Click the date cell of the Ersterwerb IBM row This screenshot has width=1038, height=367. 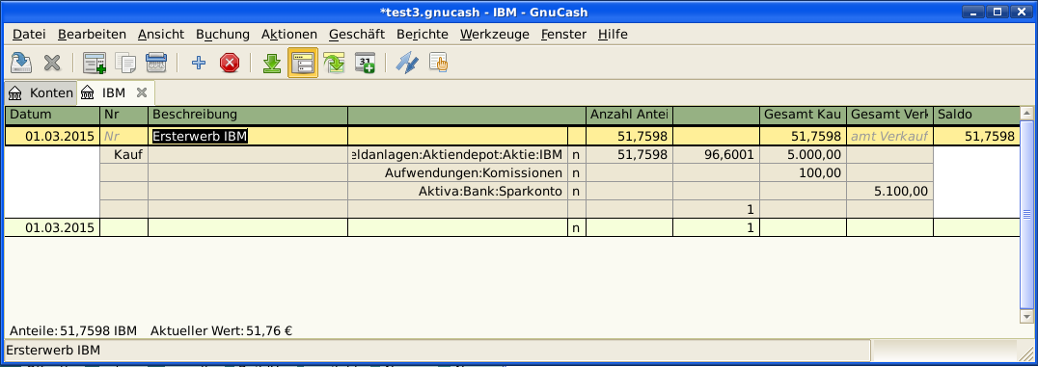52,136
